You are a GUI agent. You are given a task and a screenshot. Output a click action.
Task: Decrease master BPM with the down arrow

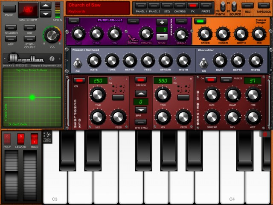[x=46, y=14]
